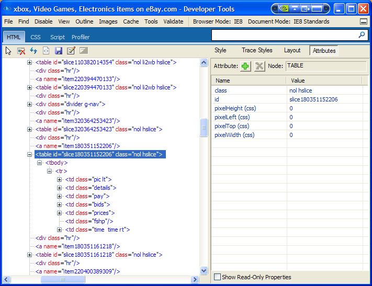Click the HTML tree vertical scrollbar thumb
This screenshot has height=286, width=372.
204,128
